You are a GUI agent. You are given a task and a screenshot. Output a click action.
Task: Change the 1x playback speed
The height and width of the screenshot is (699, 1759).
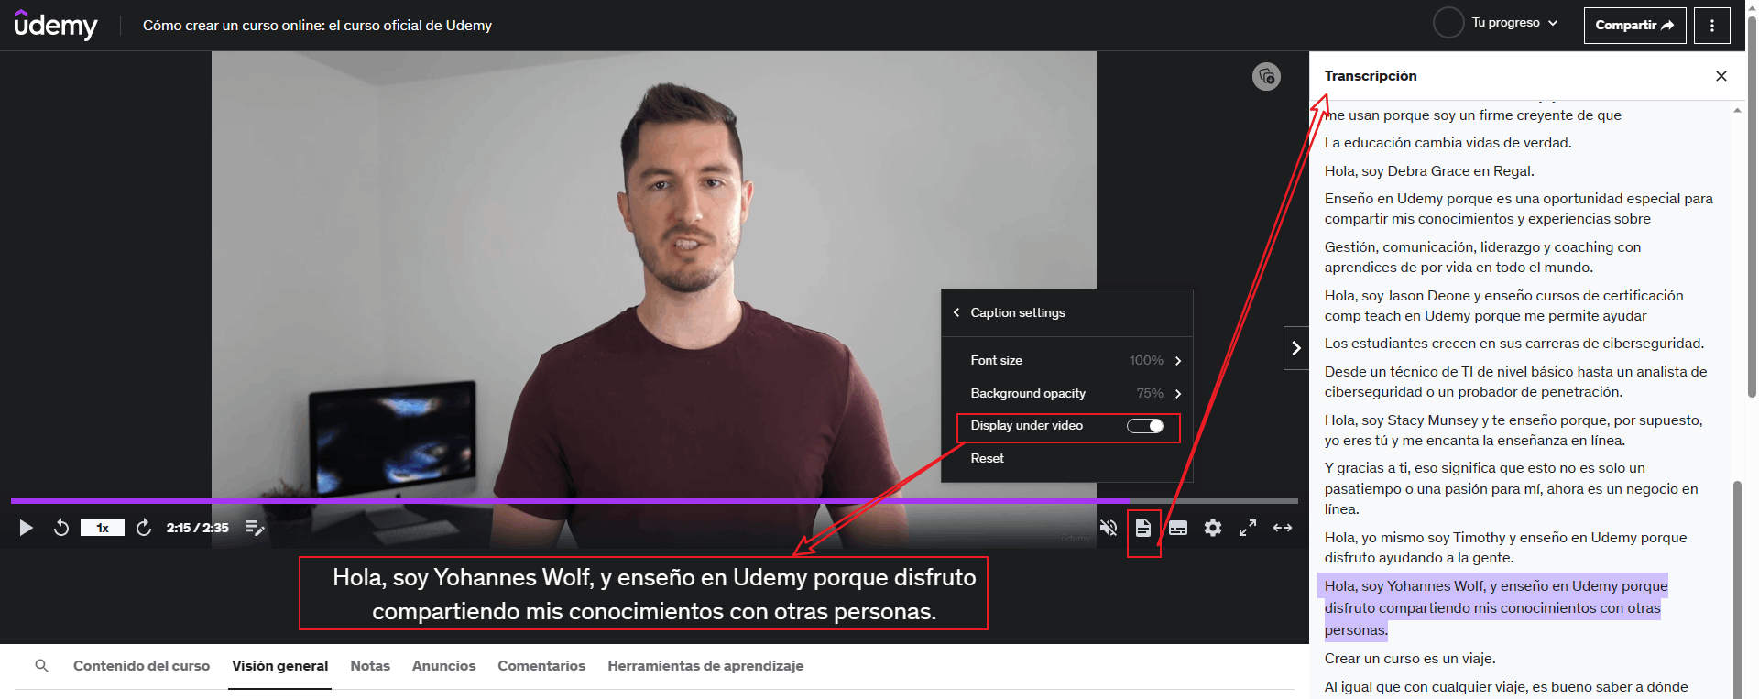pos(103,528)
